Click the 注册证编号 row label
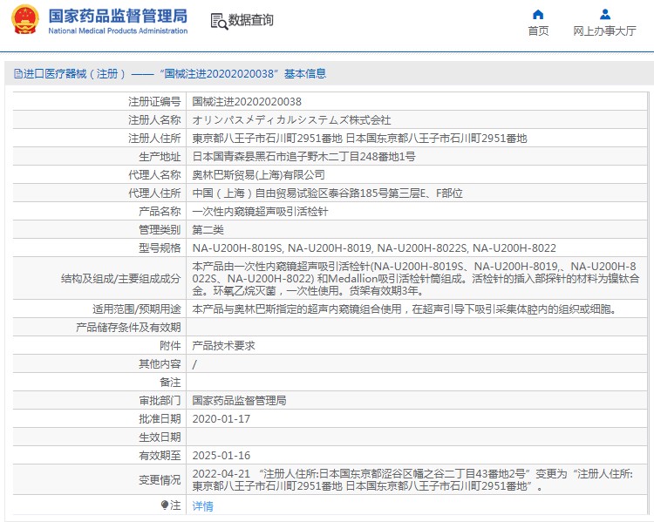 coord(154,102)
